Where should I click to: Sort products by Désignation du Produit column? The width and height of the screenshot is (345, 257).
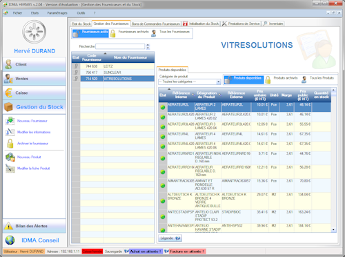206,95
